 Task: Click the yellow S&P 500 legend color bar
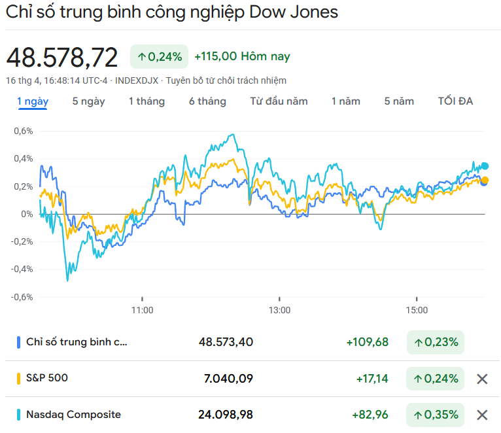pyautogui.click(x=18, y=379)
